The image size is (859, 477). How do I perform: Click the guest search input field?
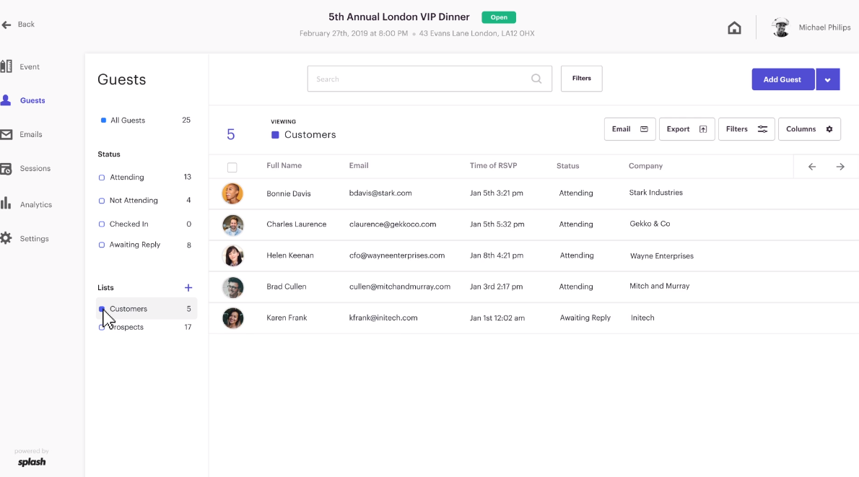(419, 79)
